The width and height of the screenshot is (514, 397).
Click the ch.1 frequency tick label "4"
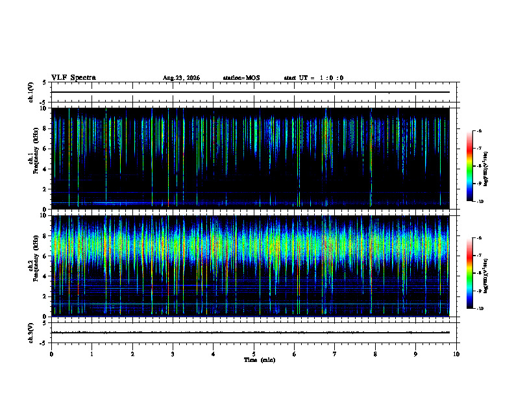click(45, 169)
